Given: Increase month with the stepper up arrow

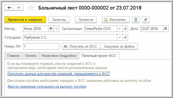Looking at the screenshot, I should (56, 27).
